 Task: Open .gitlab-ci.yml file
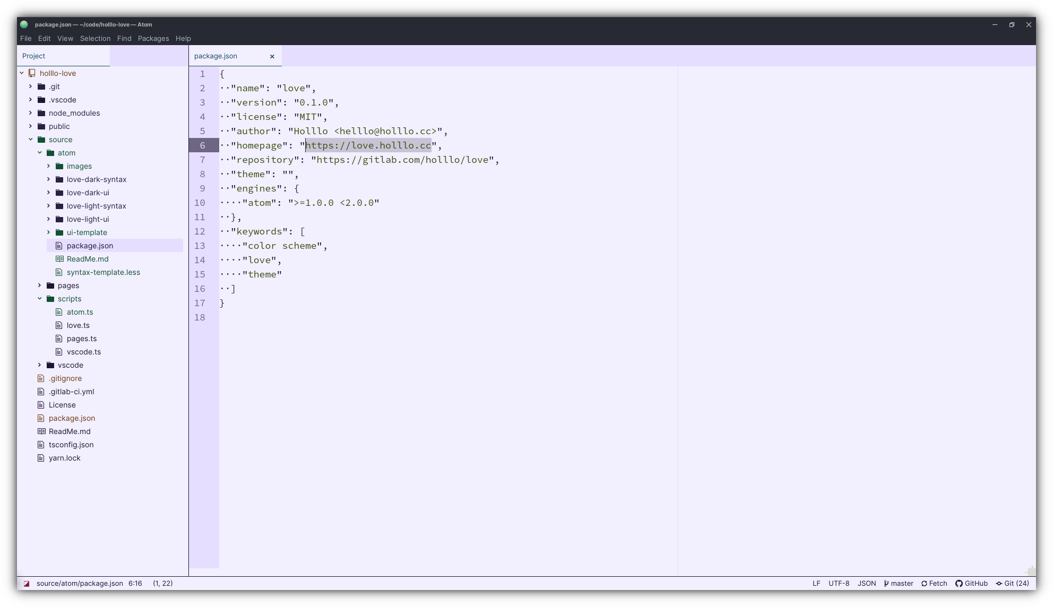[72, 392]
